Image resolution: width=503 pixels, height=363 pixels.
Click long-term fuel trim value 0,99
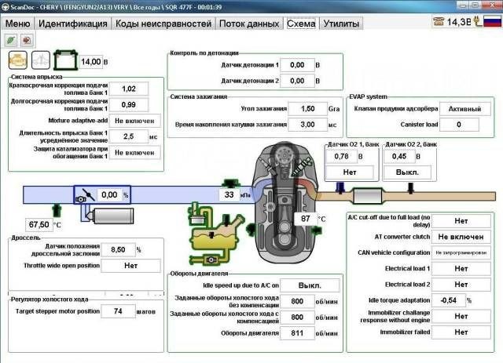pyautogui.click(x=129, y=105)
